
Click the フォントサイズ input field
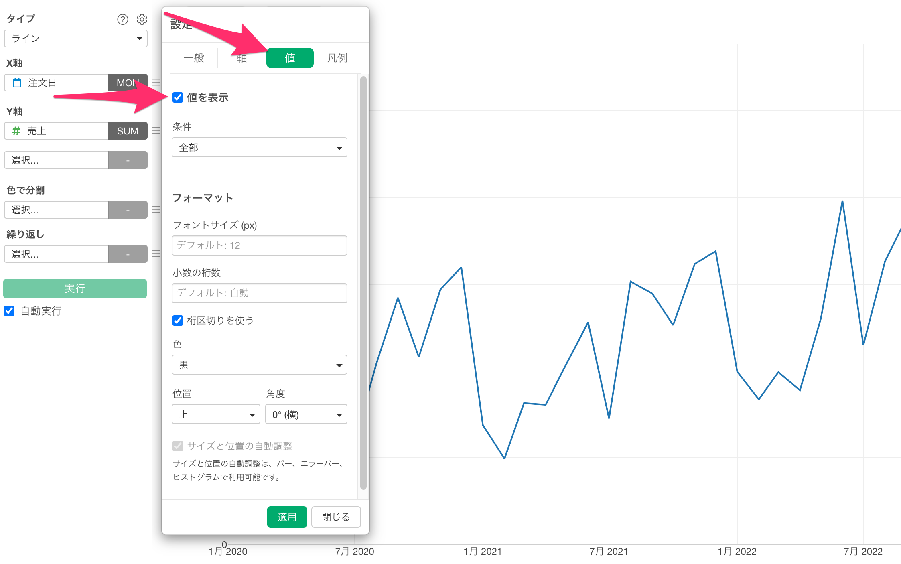[x=259, y=245]
